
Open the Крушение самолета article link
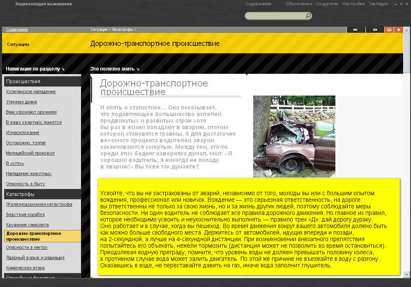[27, 225]
